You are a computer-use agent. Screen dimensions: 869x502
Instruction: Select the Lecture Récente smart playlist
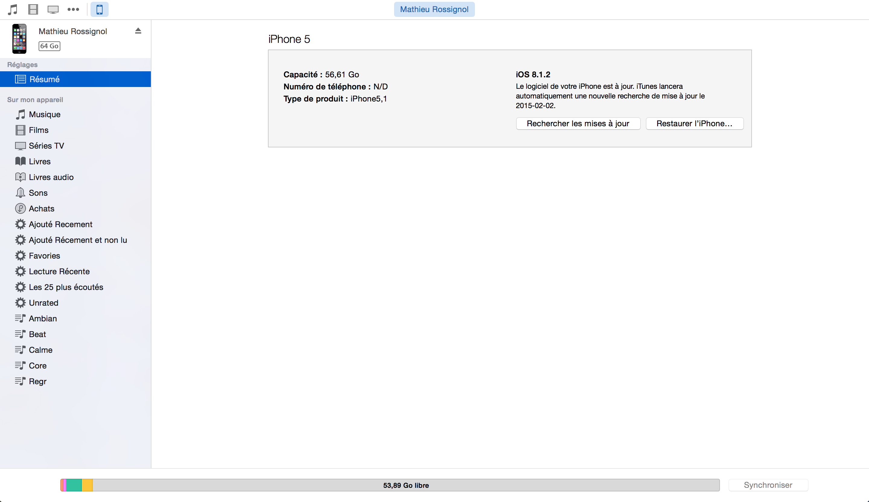pos(75,271)
